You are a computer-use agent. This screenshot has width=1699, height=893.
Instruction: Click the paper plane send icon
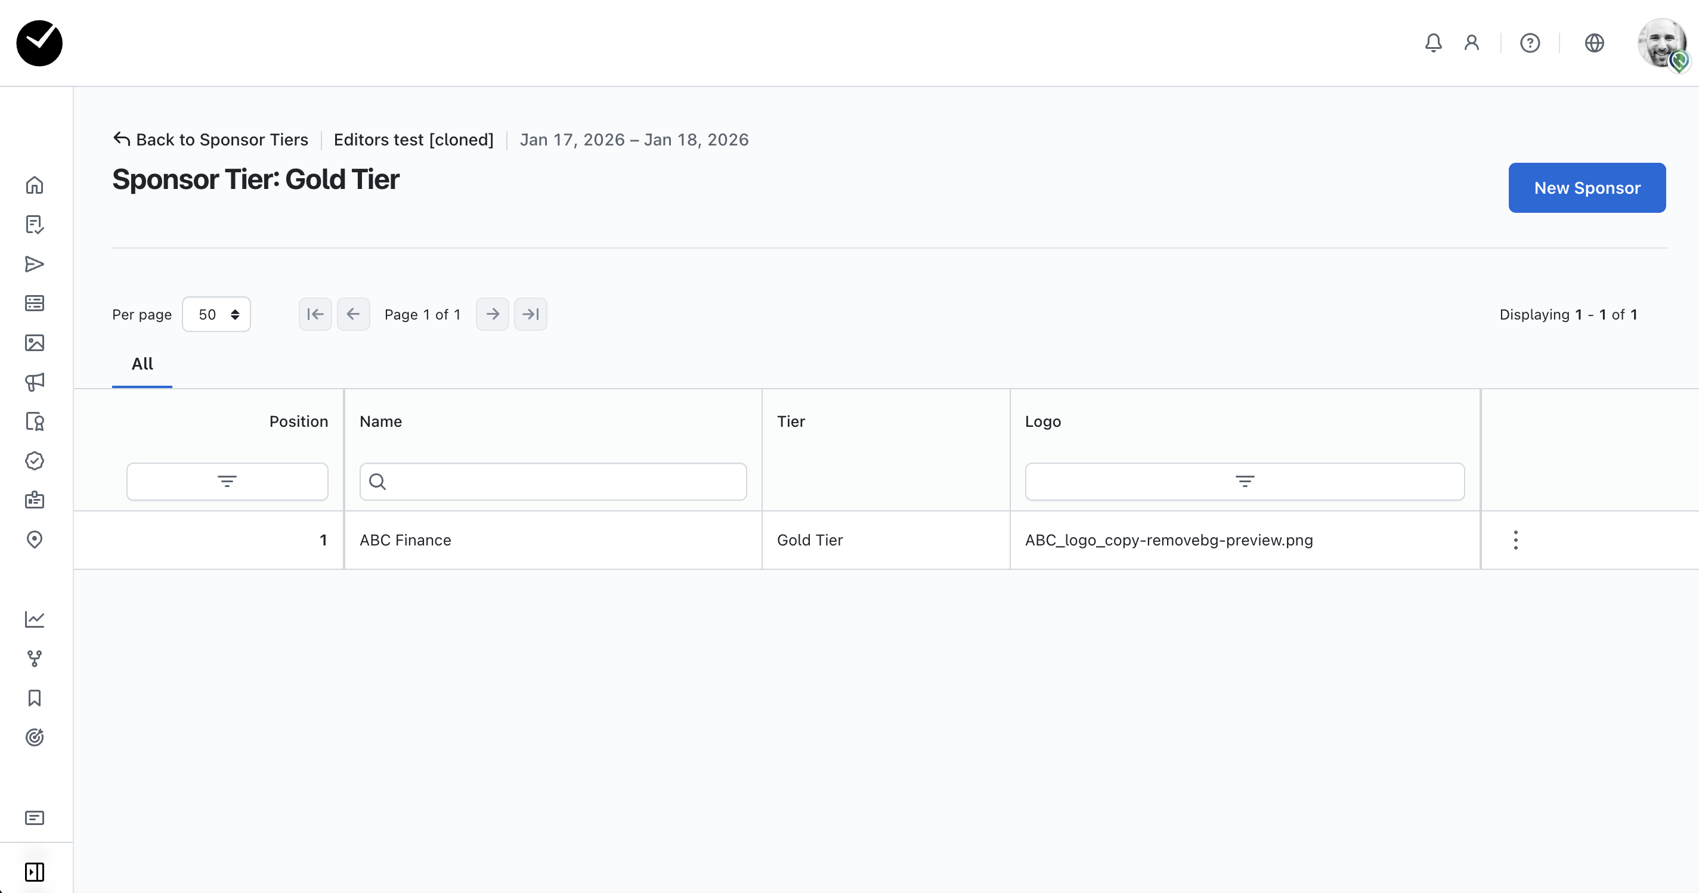pyautogui.click(x=35, y=265)
